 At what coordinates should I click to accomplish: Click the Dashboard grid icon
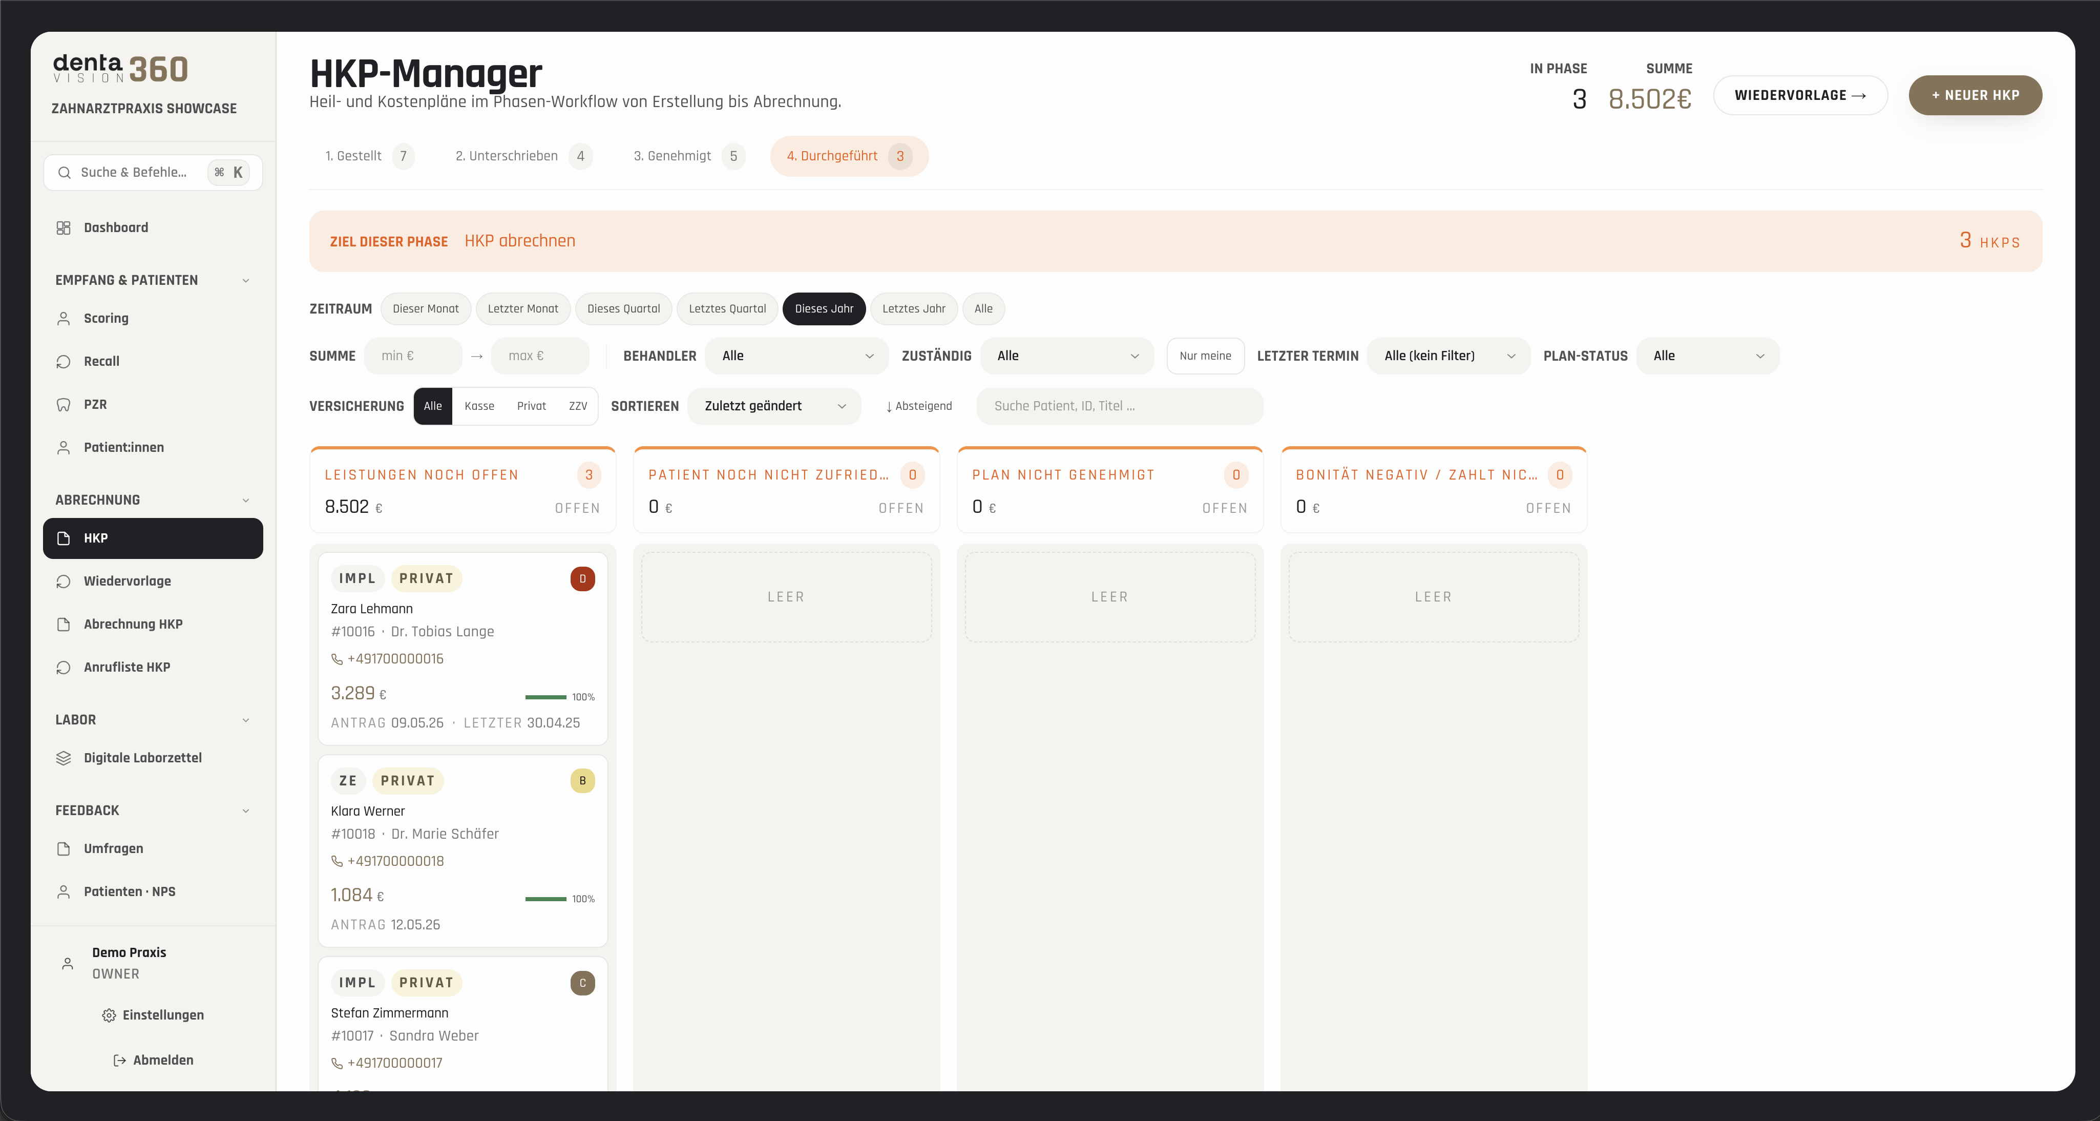pyautogui.click(x=64, y=227)
